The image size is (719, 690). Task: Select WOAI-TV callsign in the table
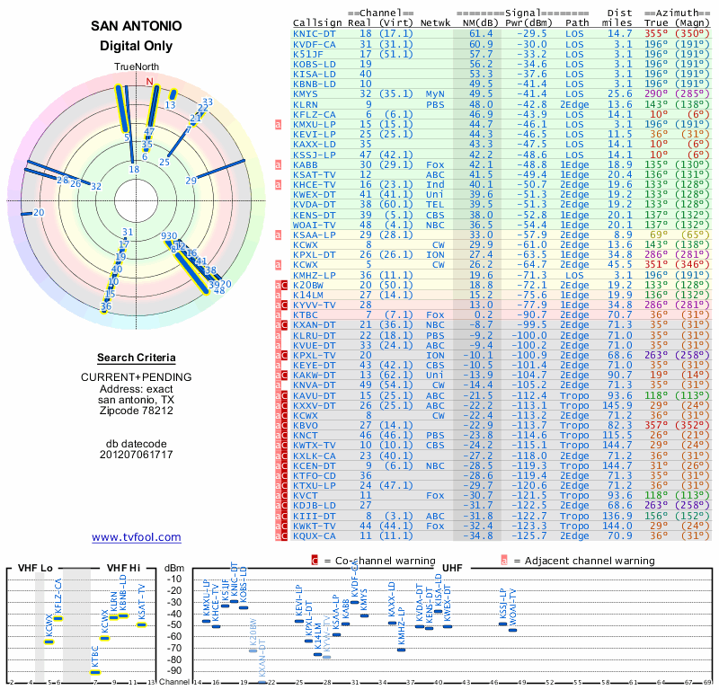[x=314, y=226]
